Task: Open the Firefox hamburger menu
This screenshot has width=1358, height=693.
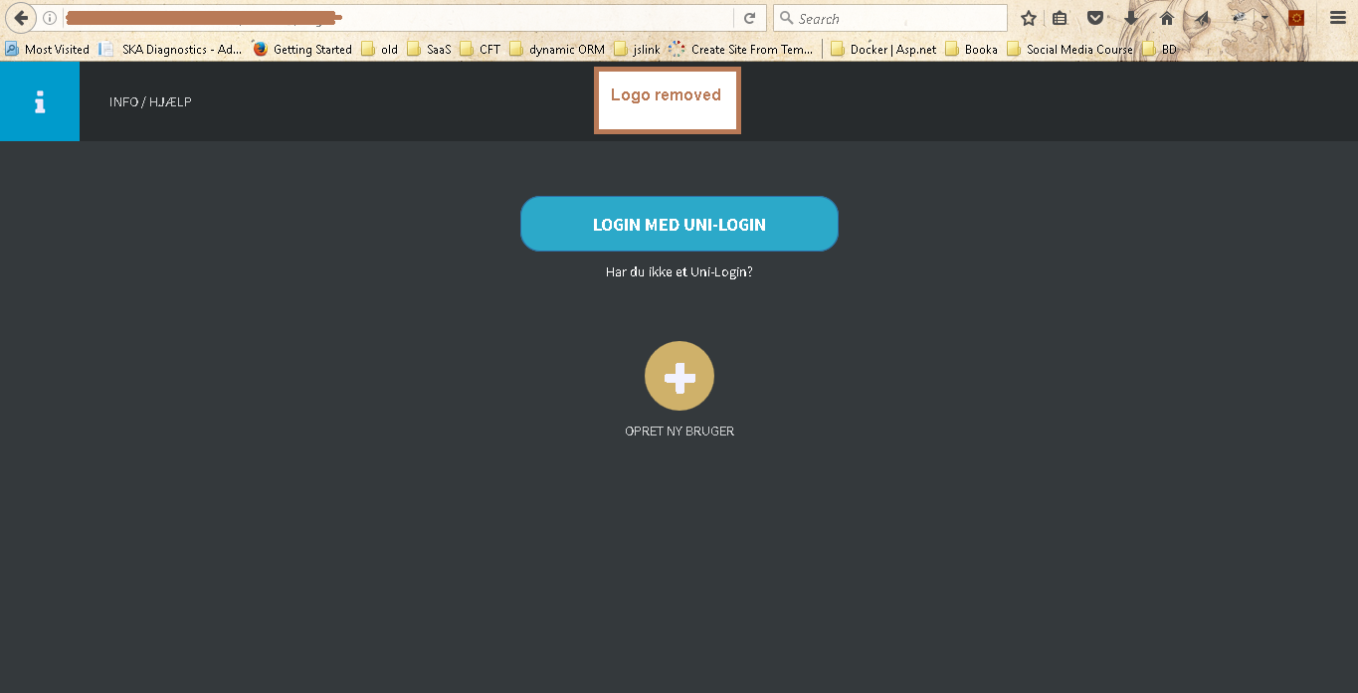Action: (x=1338, y=18)
